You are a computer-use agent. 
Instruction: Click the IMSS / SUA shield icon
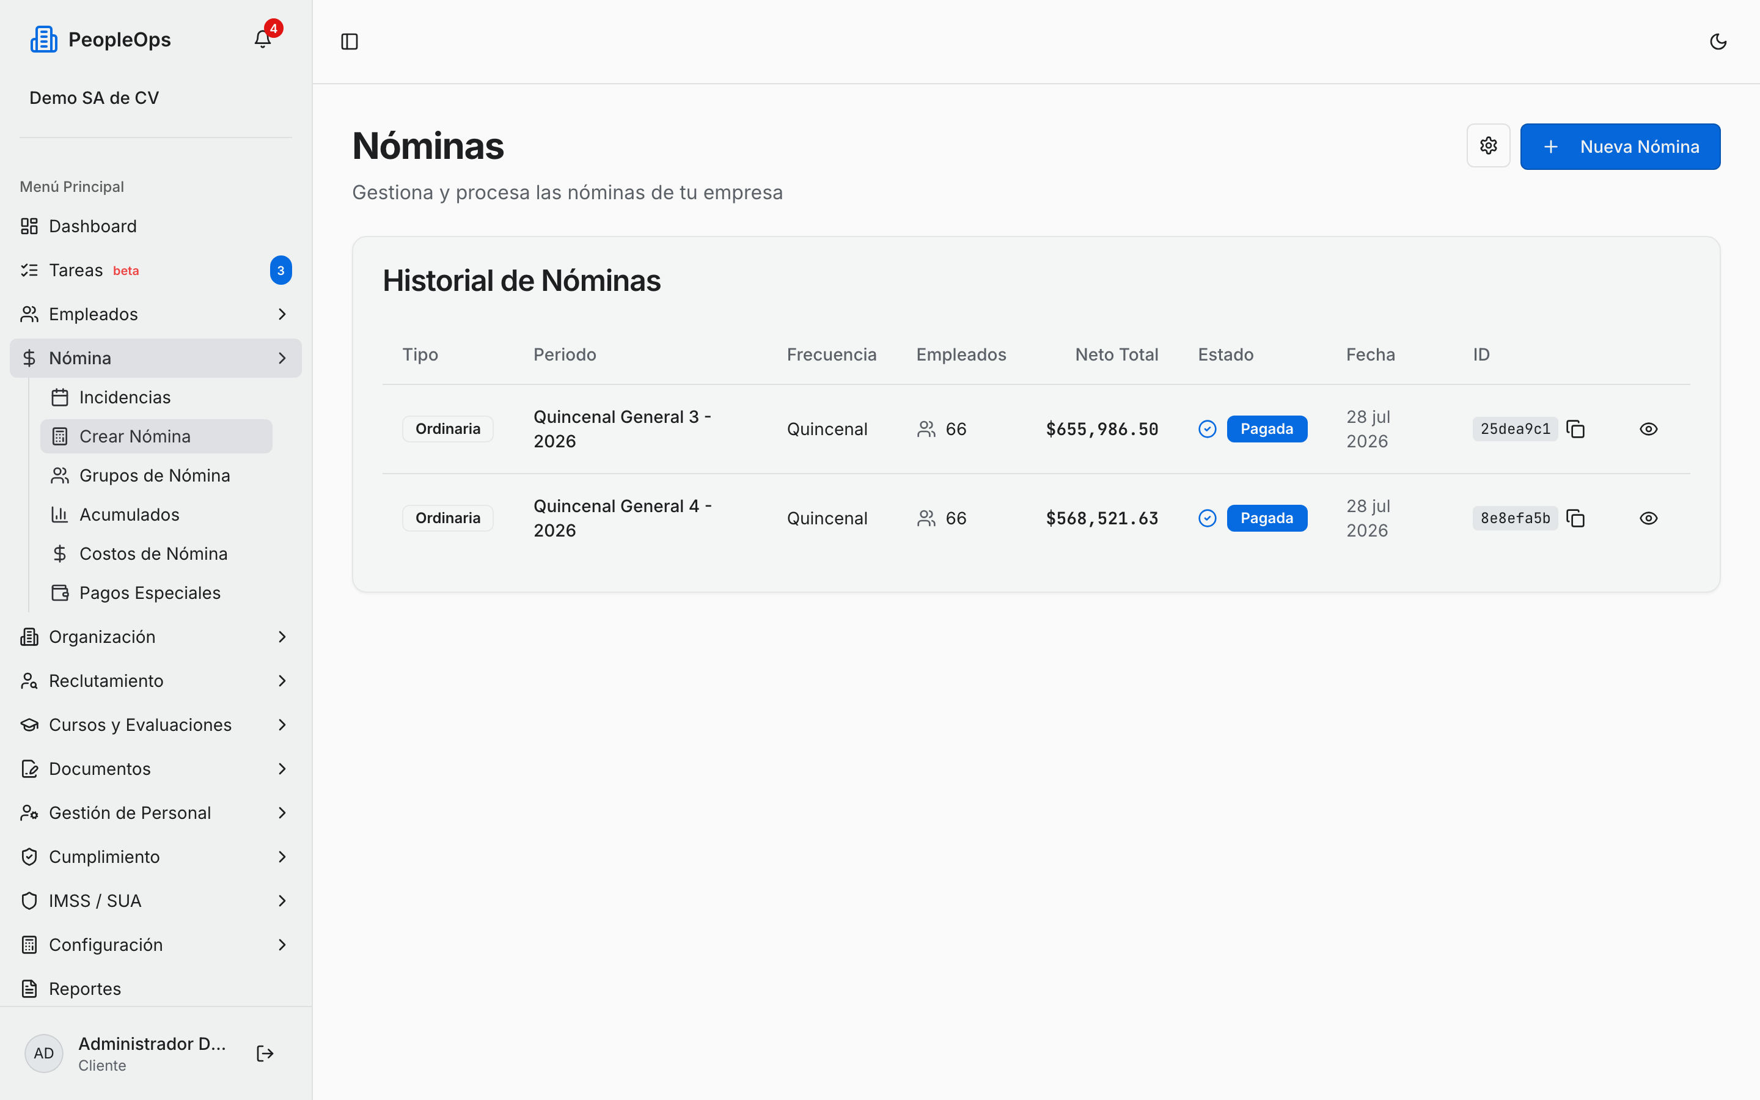tap(29, 901)
